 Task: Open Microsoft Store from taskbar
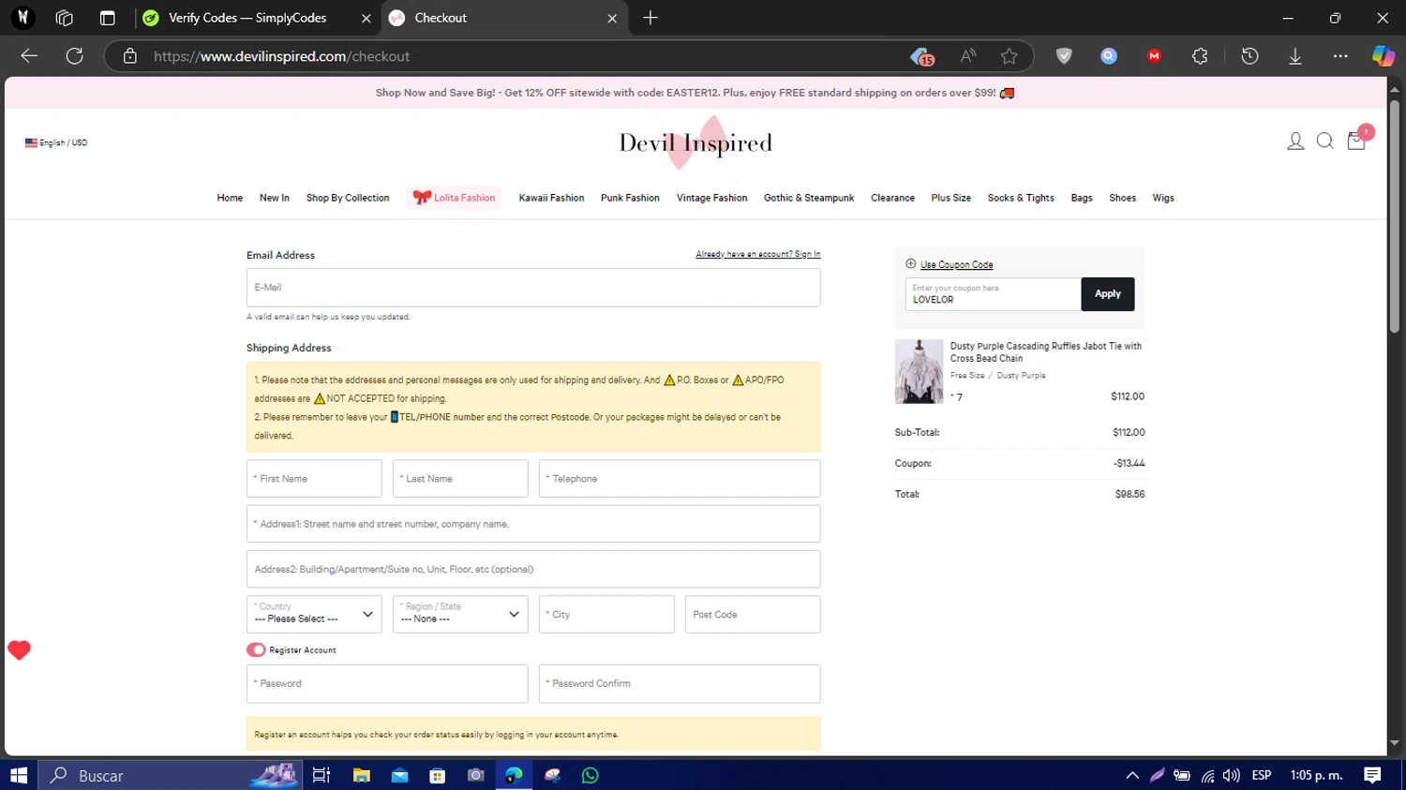click(438, 775)
